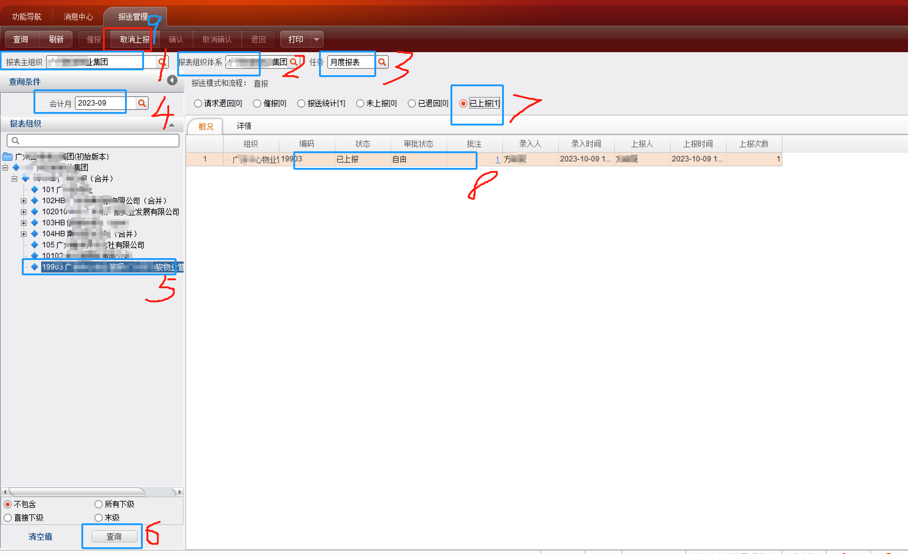Click the 上报时间 column header
Image resolution: width=908 pixels, height=554 pixels.
tap(698, 144)
